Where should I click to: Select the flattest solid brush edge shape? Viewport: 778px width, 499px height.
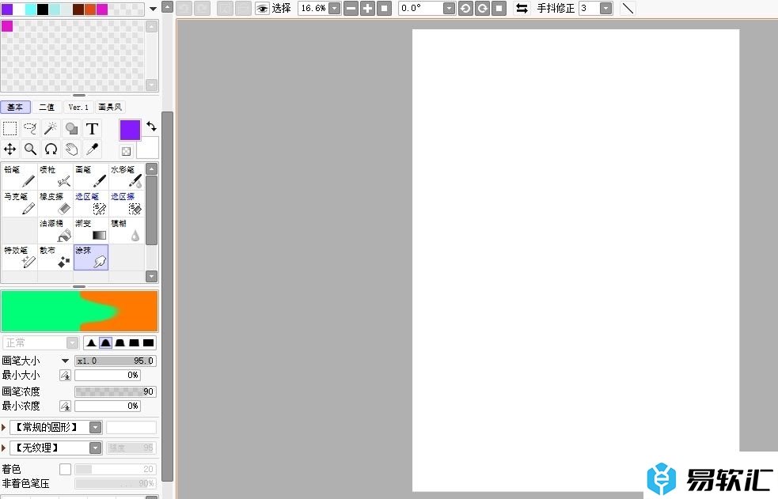tap(148, 342)
